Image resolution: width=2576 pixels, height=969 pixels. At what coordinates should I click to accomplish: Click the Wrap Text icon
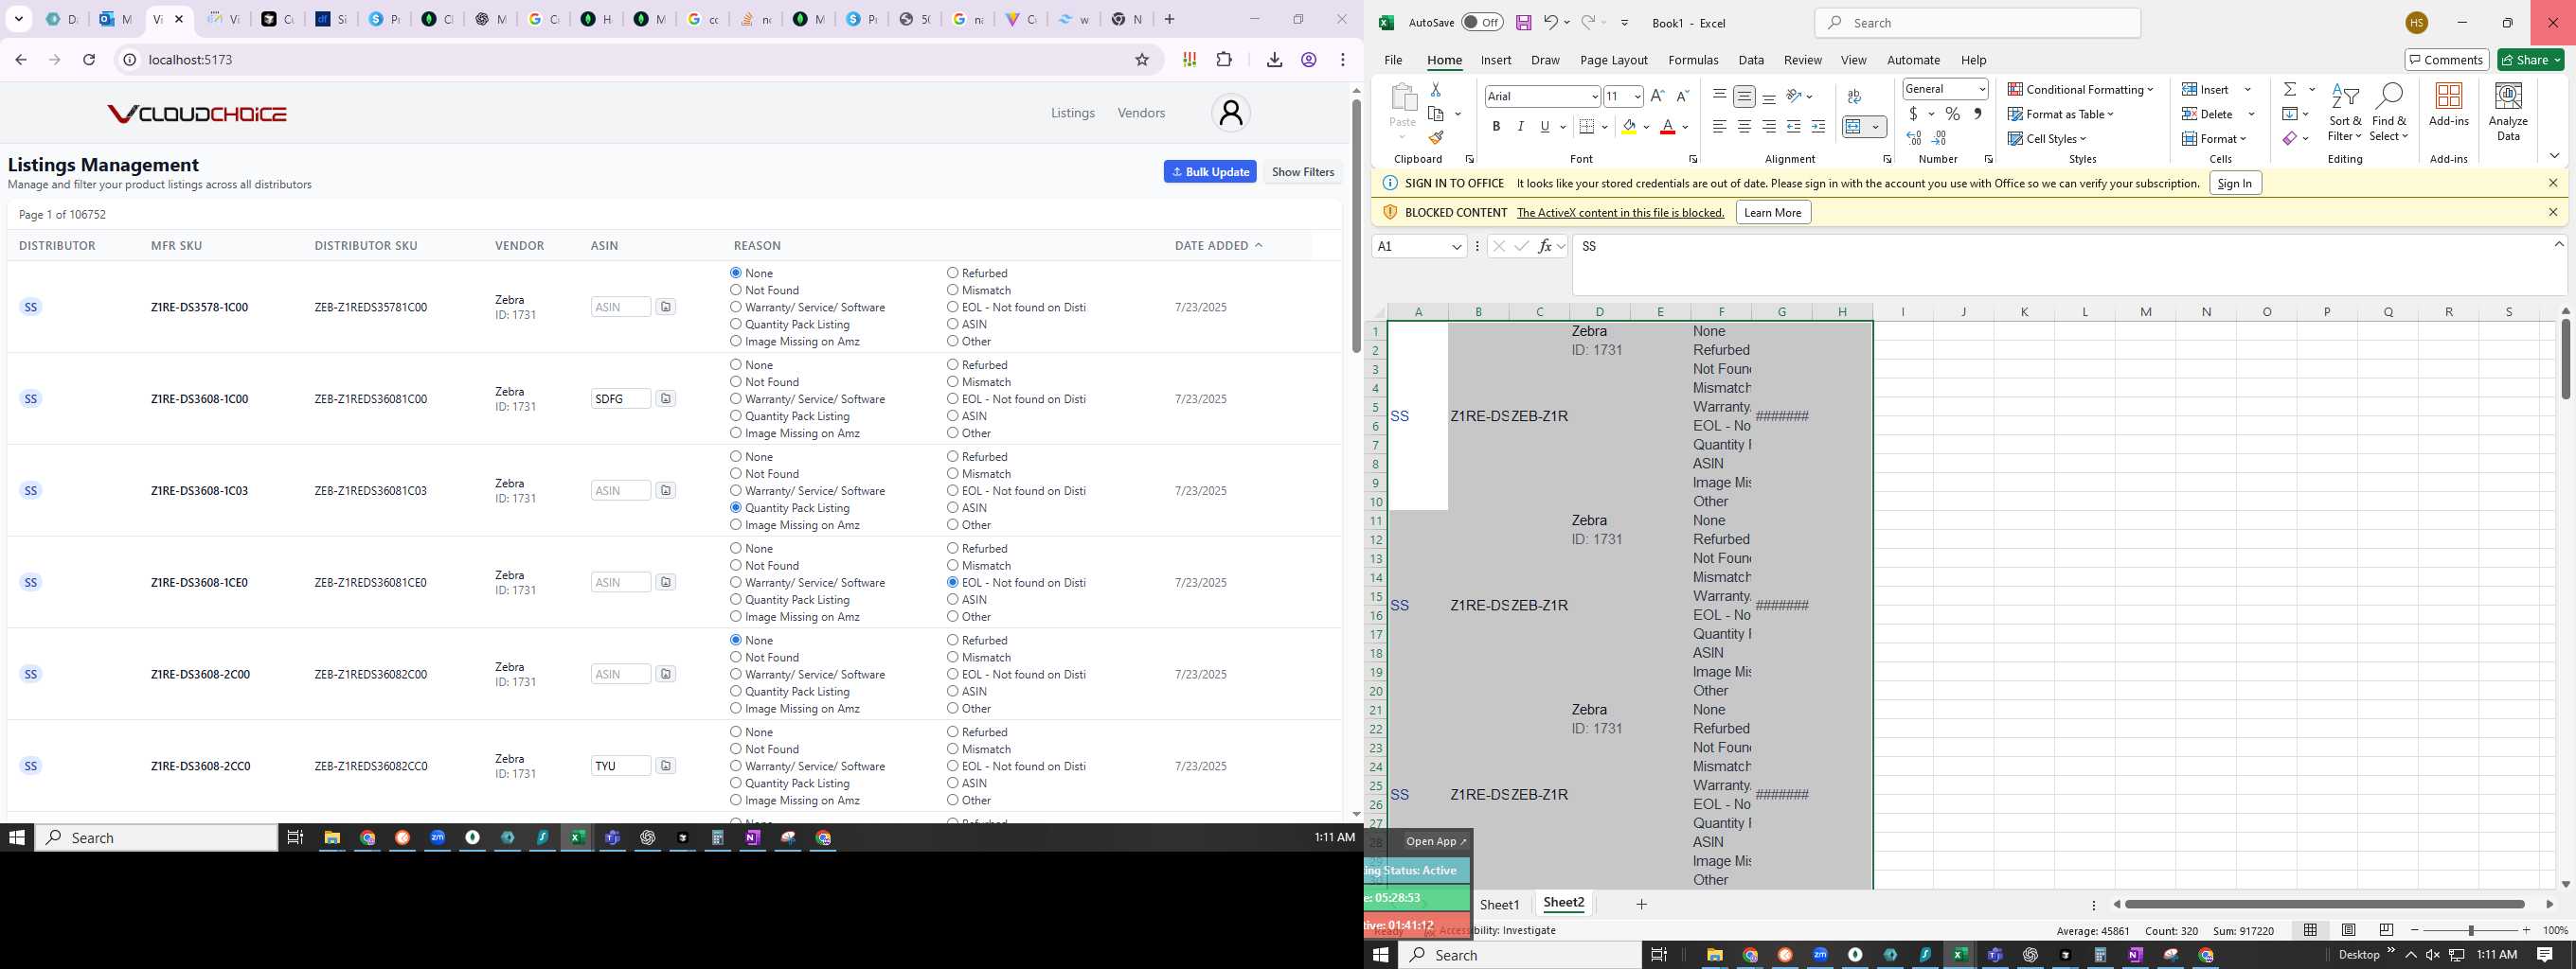[x=1854, y=96]
